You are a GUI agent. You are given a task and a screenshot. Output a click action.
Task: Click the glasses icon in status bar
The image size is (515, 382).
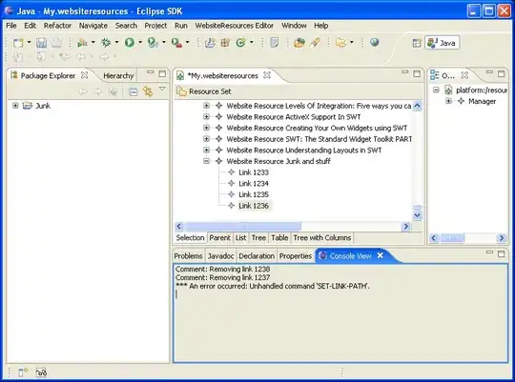pos(41,372)
